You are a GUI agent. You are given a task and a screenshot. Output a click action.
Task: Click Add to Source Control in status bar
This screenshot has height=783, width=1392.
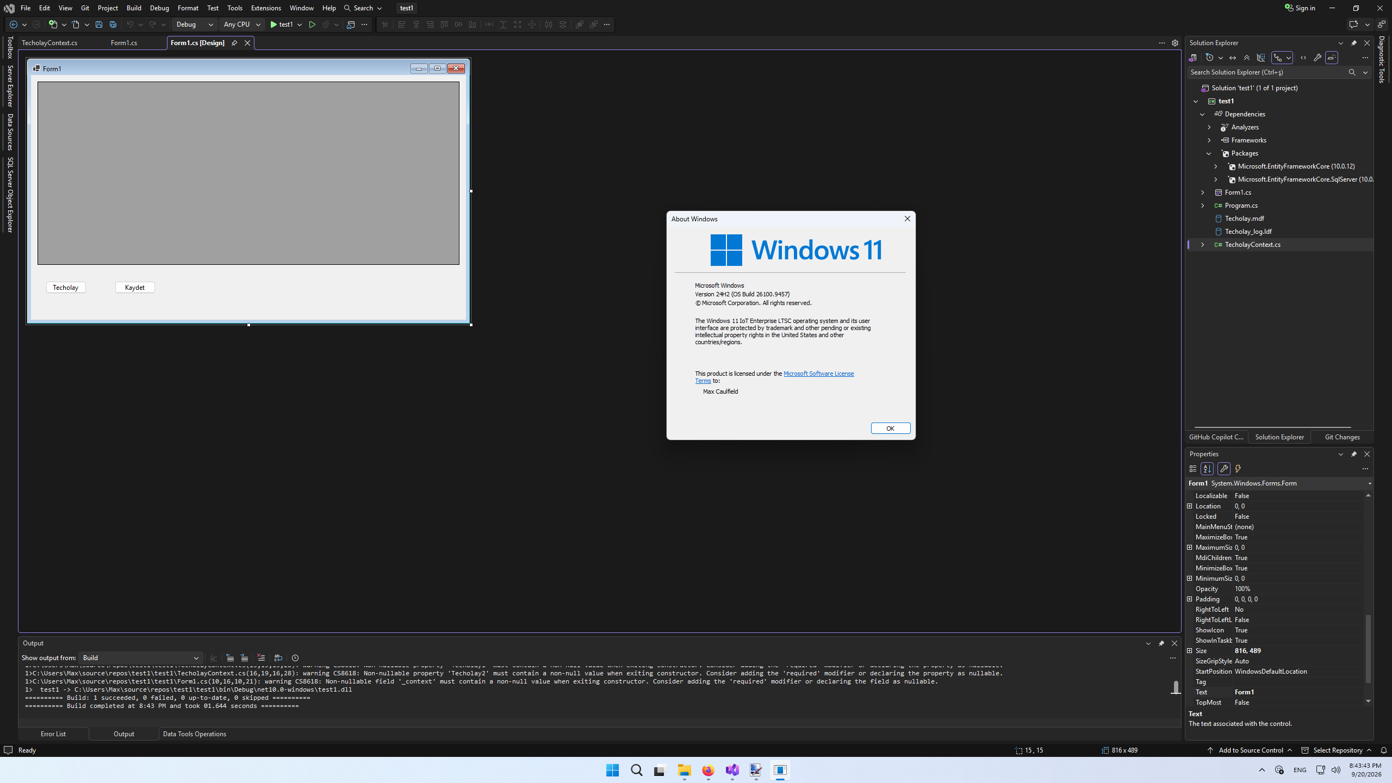(1250, 750)
